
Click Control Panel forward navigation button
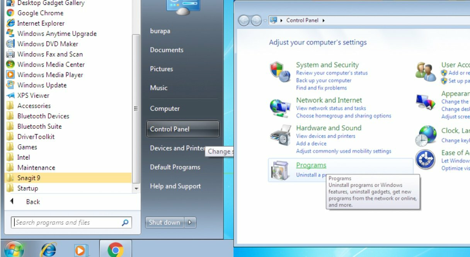coord(256,20)
